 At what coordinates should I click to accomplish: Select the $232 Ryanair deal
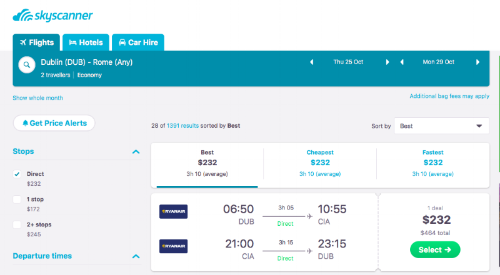tap(435, 250)
